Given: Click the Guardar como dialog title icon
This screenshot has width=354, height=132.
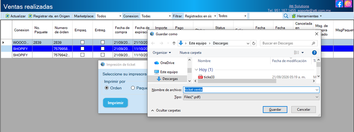Looking at the screenshot, I should coord(152,34).
